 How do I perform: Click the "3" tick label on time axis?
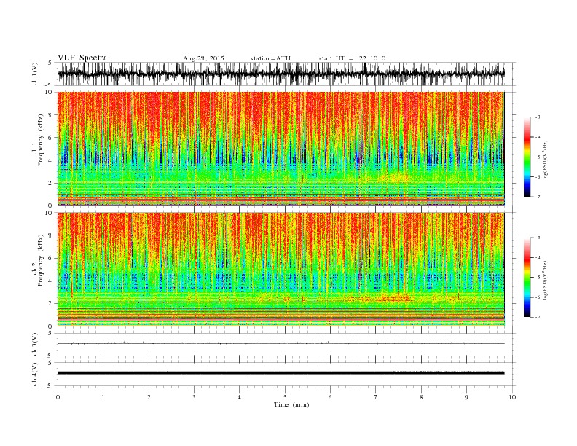tap(194, 397)
